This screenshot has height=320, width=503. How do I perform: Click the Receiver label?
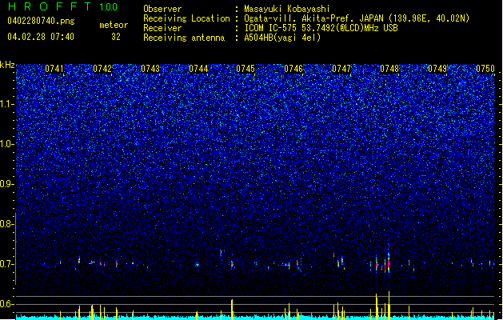[162, 28]
